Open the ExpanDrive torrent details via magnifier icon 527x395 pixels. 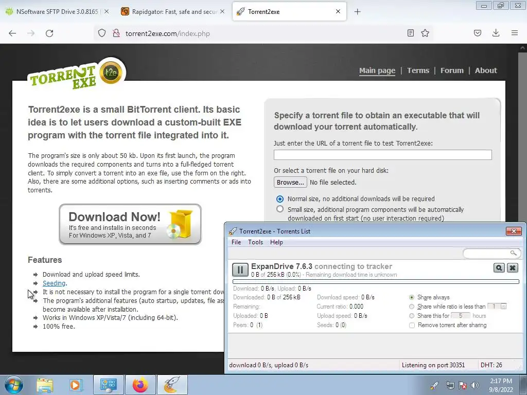pyautogui.click(x=499, y=267)
